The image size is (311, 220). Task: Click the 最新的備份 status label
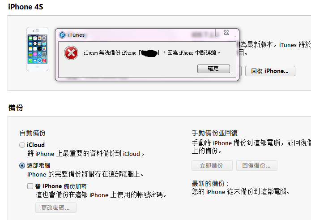coord(210,183)
